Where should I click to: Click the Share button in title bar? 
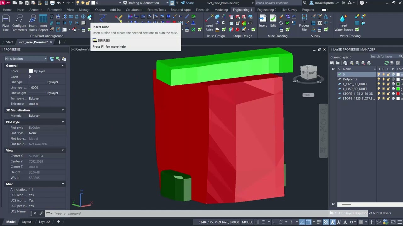point(187,3)
